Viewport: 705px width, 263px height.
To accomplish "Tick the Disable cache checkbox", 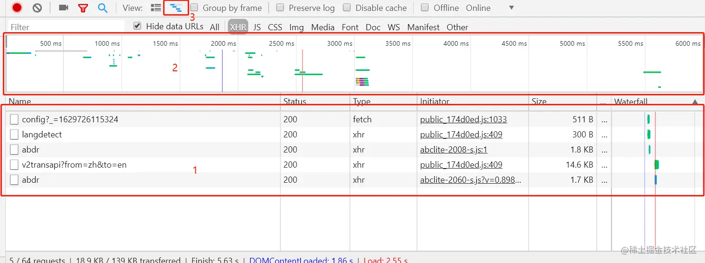I will [x=347, y=8].
